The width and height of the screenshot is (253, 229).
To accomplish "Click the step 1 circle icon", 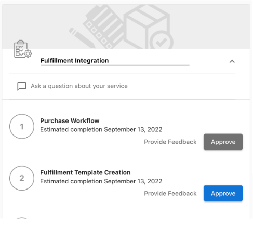I will coord(22,126).
